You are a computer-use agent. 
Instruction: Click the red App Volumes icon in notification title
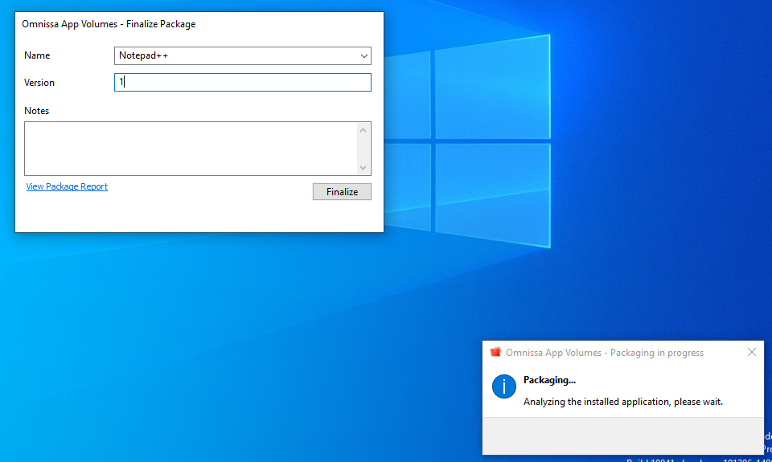tap(495, 352)
